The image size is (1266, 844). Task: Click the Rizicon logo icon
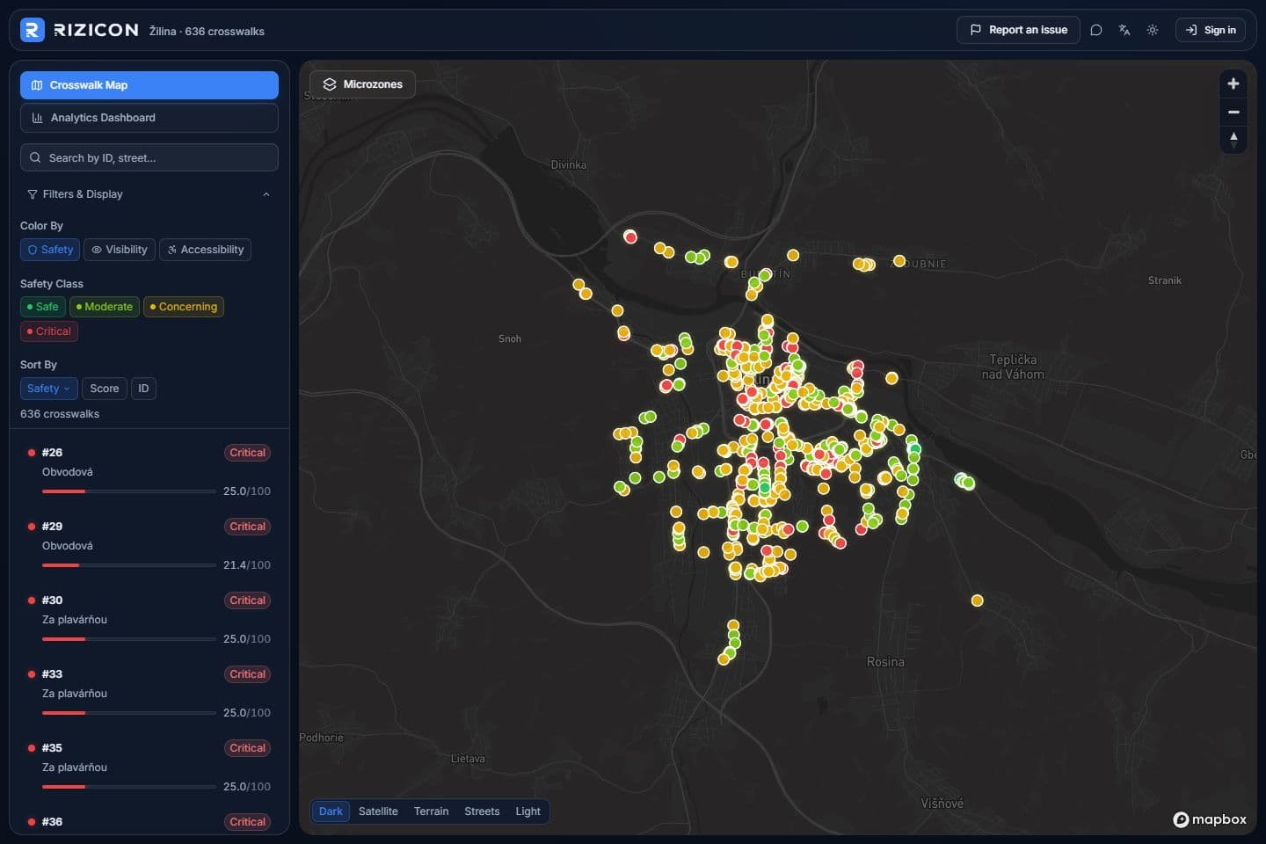point(32,30)
